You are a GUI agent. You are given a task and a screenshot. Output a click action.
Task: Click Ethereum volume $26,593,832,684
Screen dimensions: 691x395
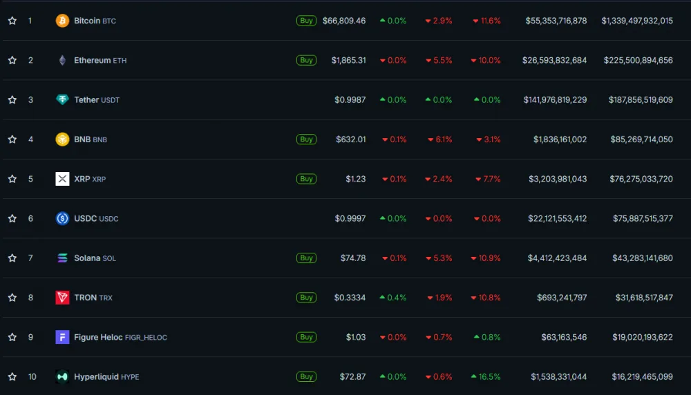coord(554,60)
